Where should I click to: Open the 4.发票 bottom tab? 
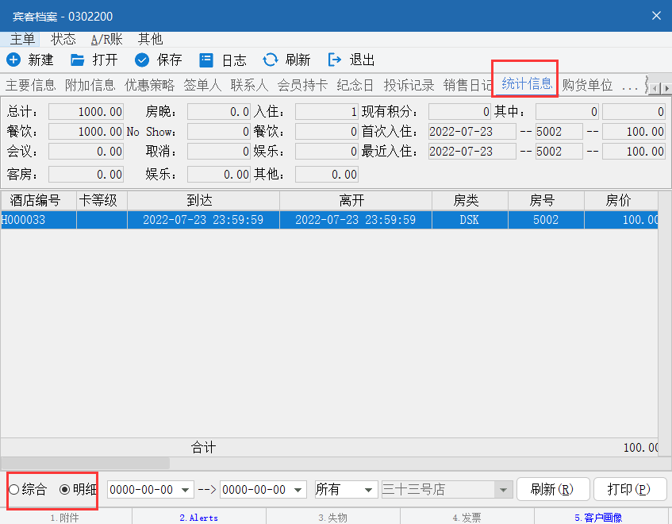467,517
